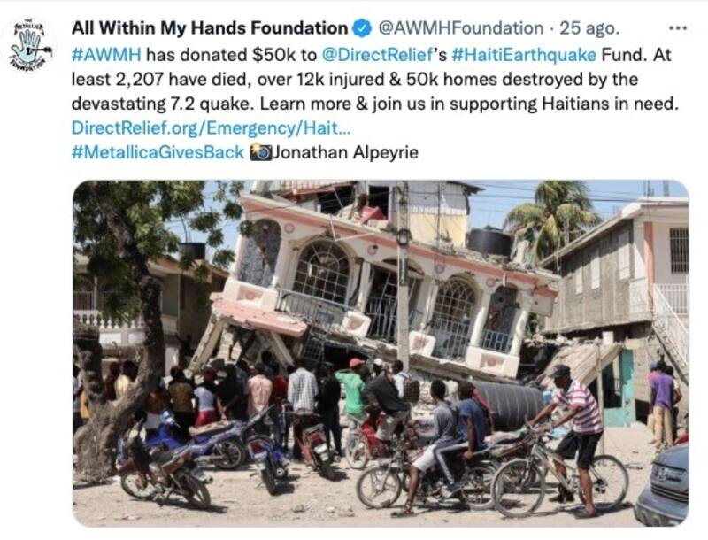Open the collapsed building photo
The height and width of the screenshot is (540, 708).
381,353
